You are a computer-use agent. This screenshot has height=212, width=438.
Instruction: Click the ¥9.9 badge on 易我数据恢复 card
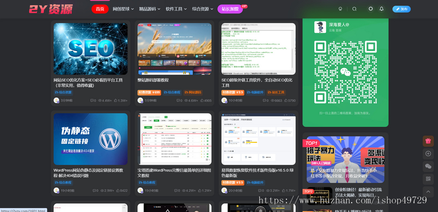pos(233,182)
